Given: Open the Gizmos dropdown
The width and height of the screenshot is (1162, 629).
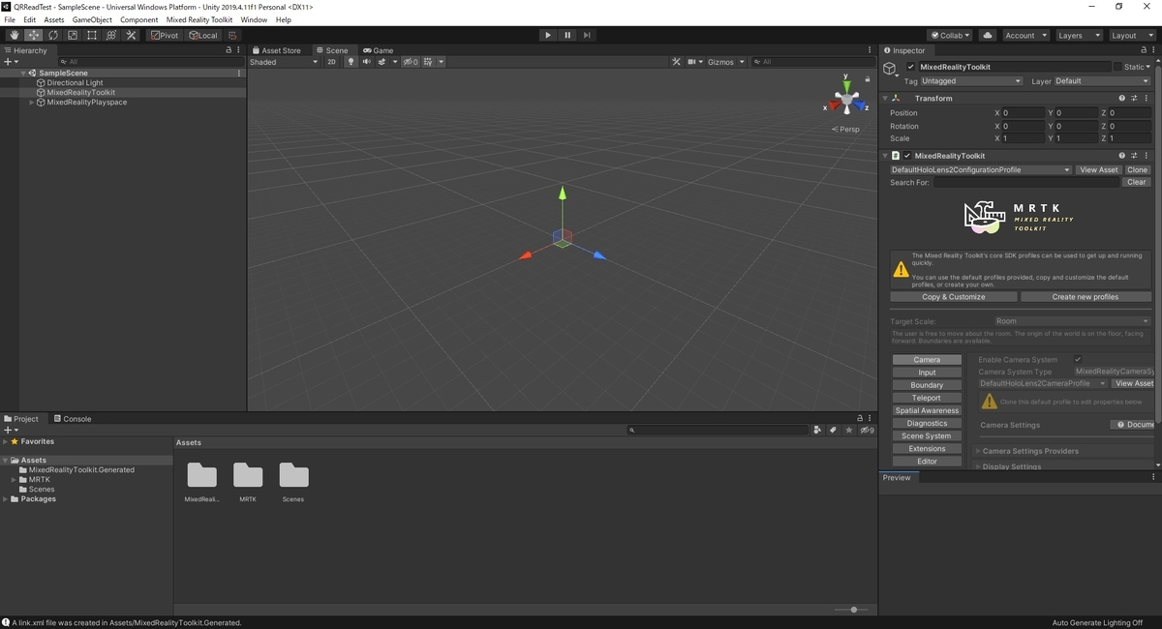Looking at the screenshot, I should click(726, 62).
